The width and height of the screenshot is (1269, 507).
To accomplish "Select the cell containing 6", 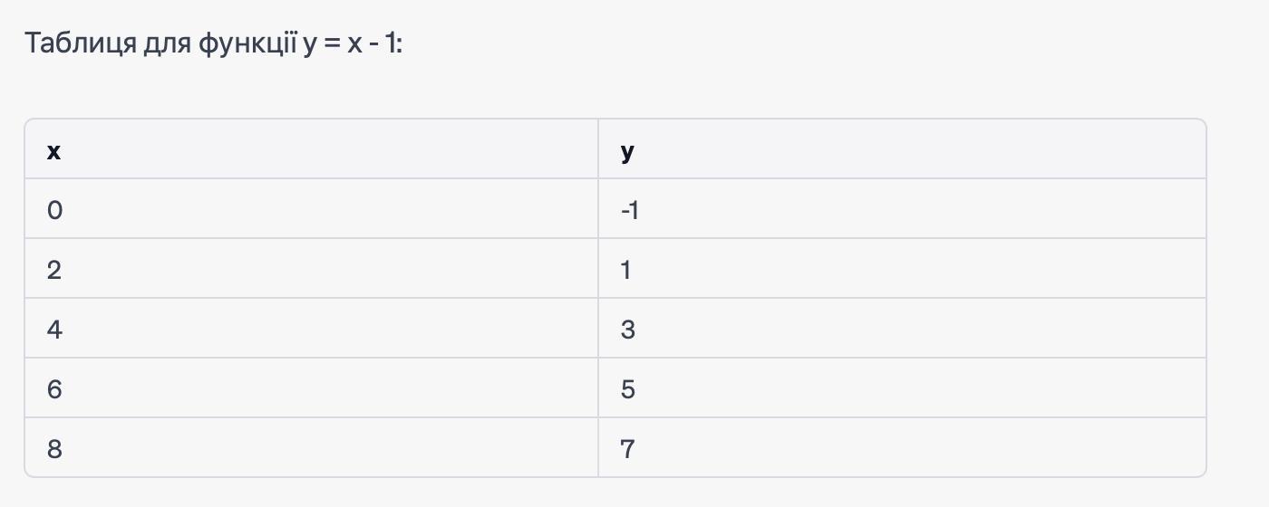I will coord(54,389).
